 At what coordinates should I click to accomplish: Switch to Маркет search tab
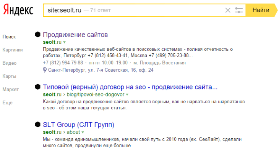10,90
